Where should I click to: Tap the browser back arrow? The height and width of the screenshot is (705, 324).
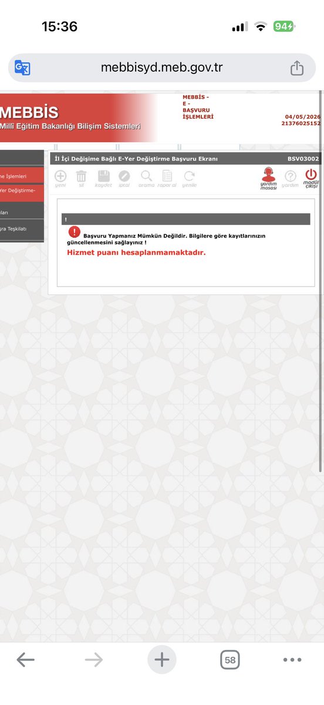(26, 660)
